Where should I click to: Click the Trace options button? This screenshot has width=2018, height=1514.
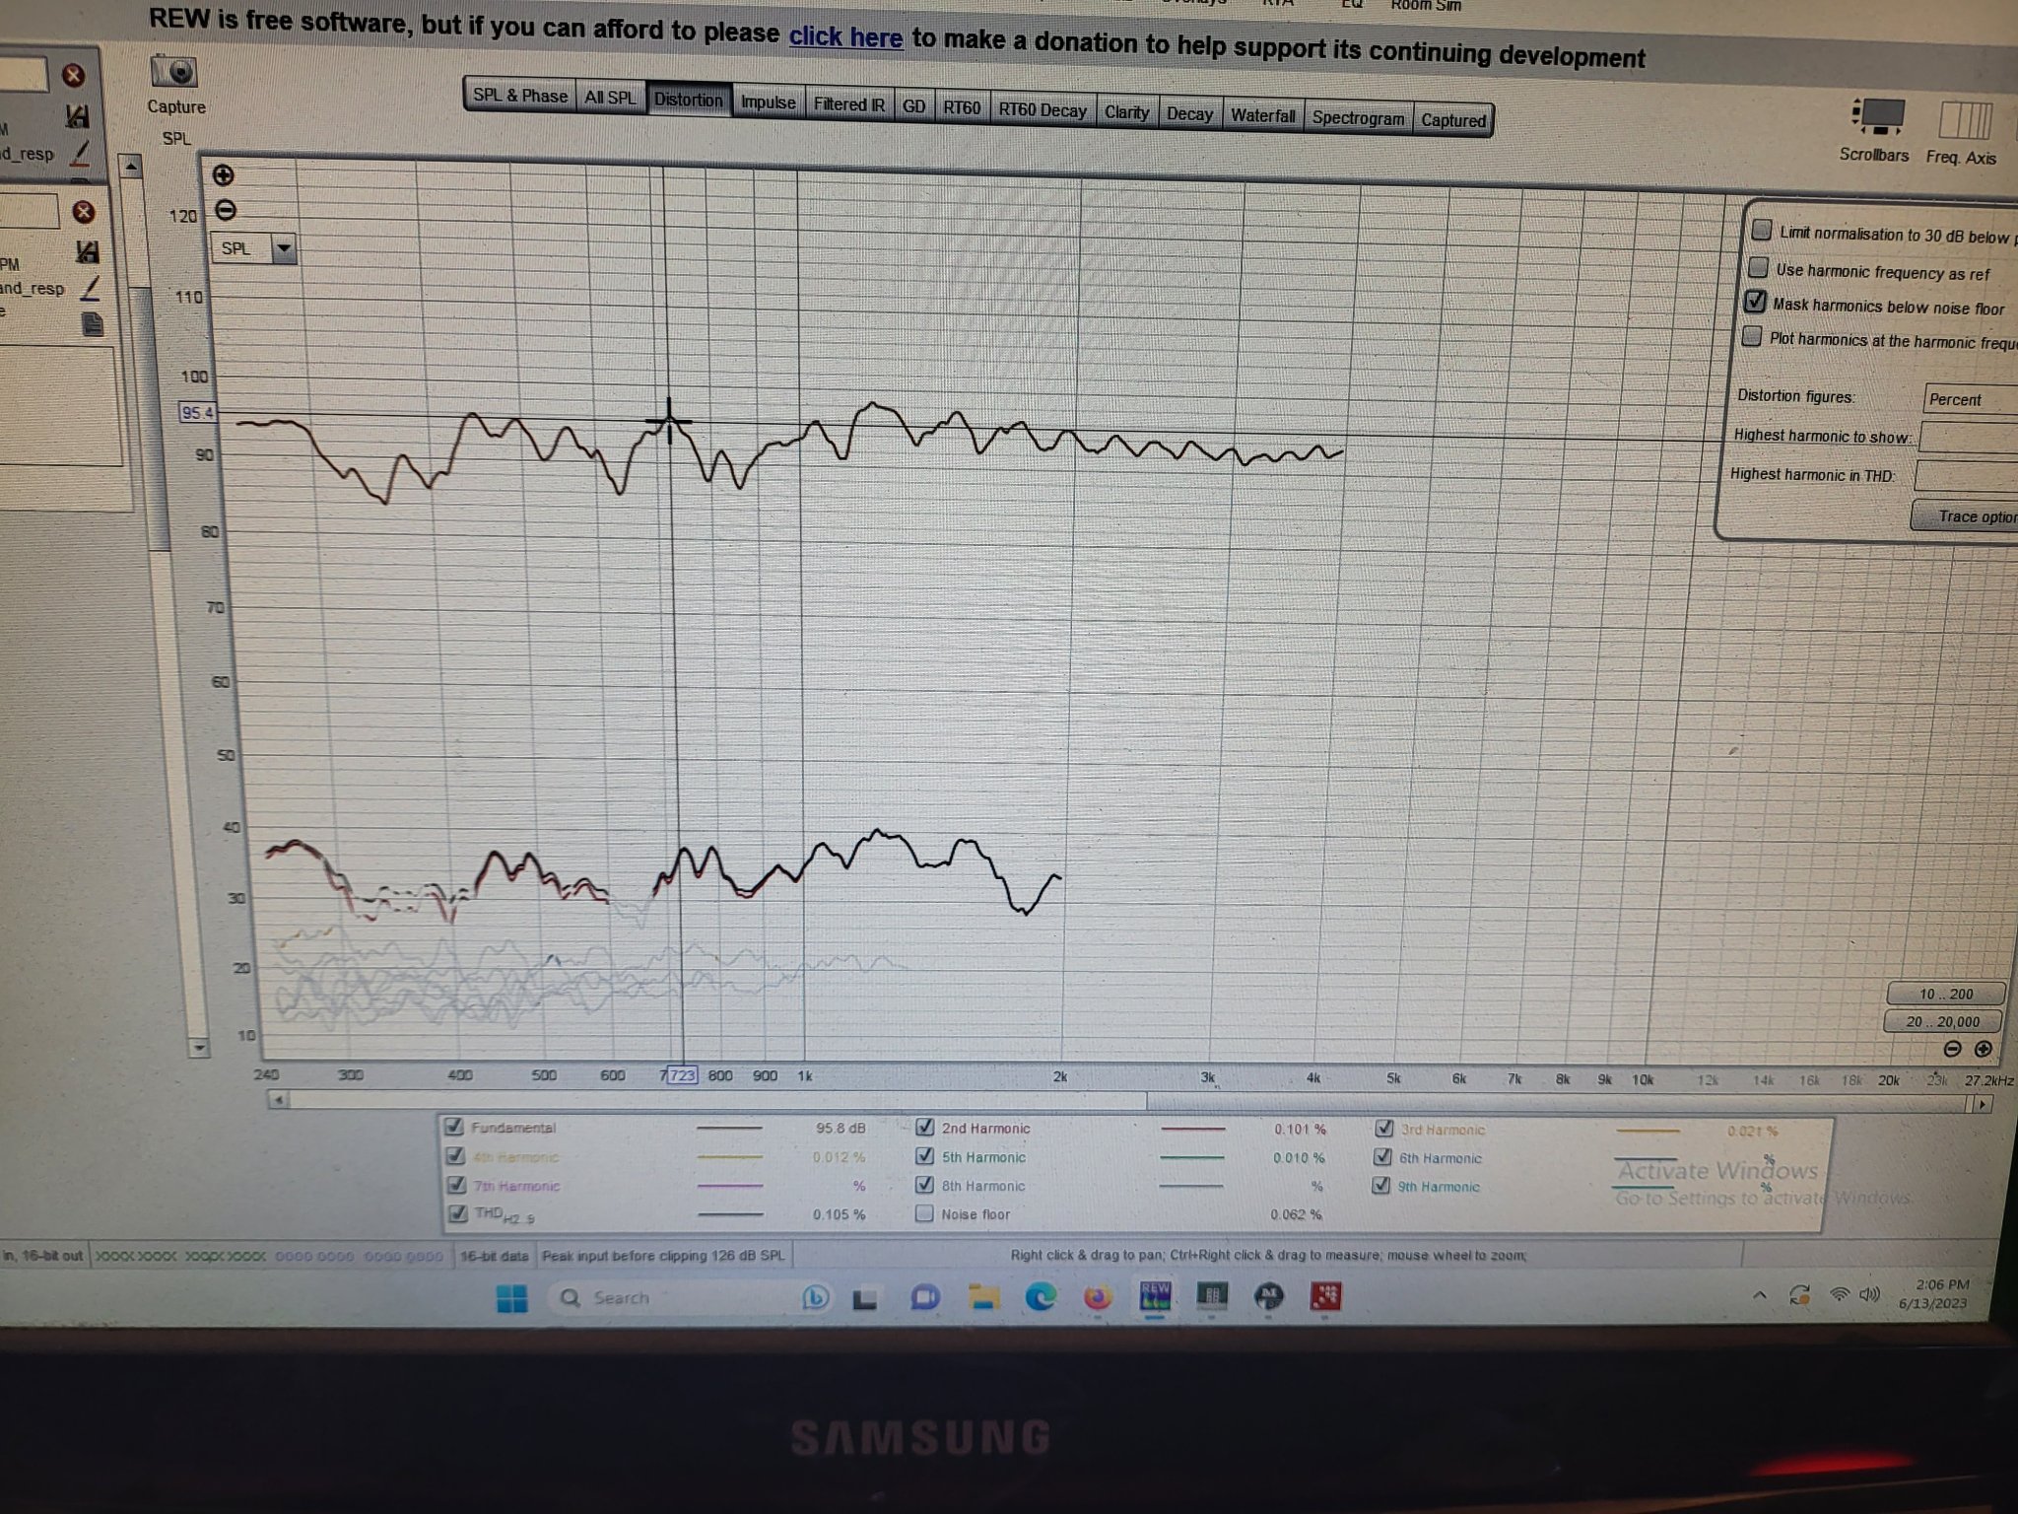pyautogui.click(x=1966, y=516)
